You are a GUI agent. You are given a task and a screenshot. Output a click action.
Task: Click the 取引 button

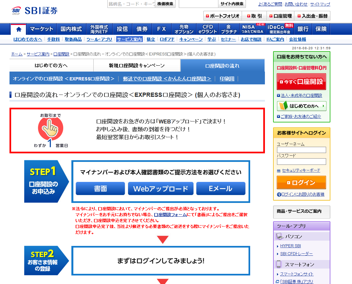[254, 16]
